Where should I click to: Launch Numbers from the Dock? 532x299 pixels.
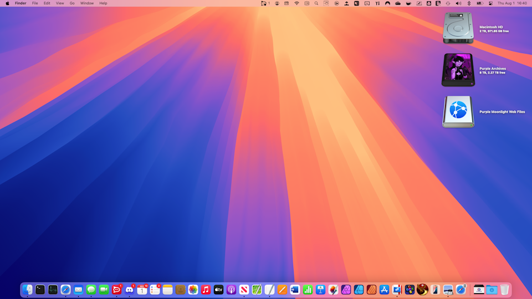308,290
